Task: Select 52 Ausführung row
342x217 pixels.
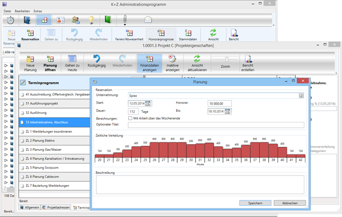Action: 55,113
